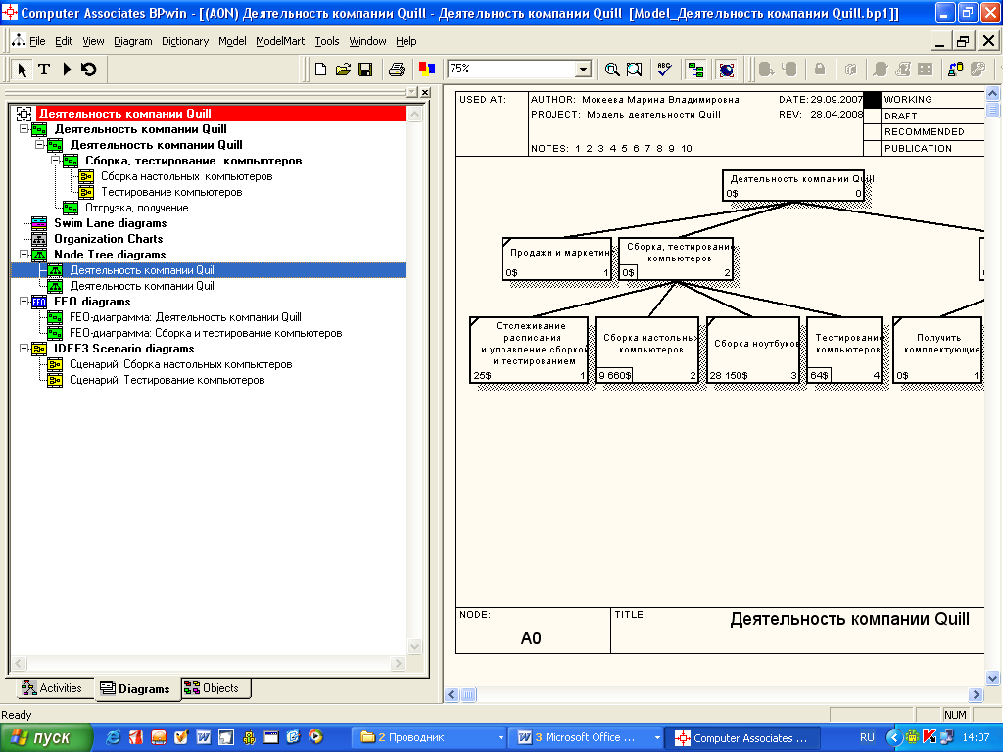Click the ModelMart globe icon

[x=726, y=70]
